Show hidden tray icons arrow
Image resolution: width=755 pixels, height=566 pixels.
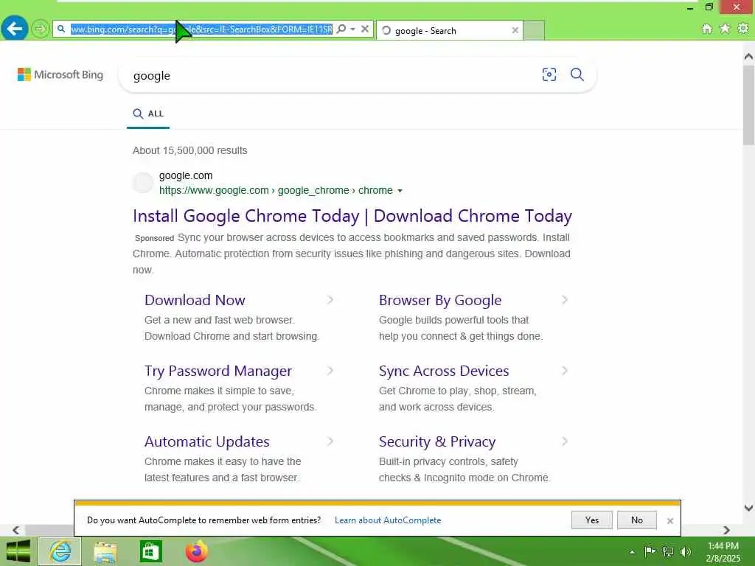632,552
